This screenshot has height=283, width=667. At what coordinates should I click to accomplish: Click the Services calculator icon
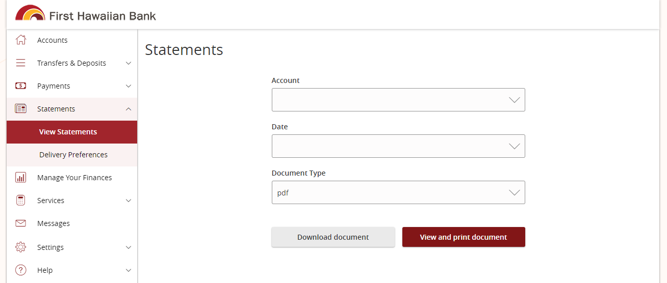[20, 200]
